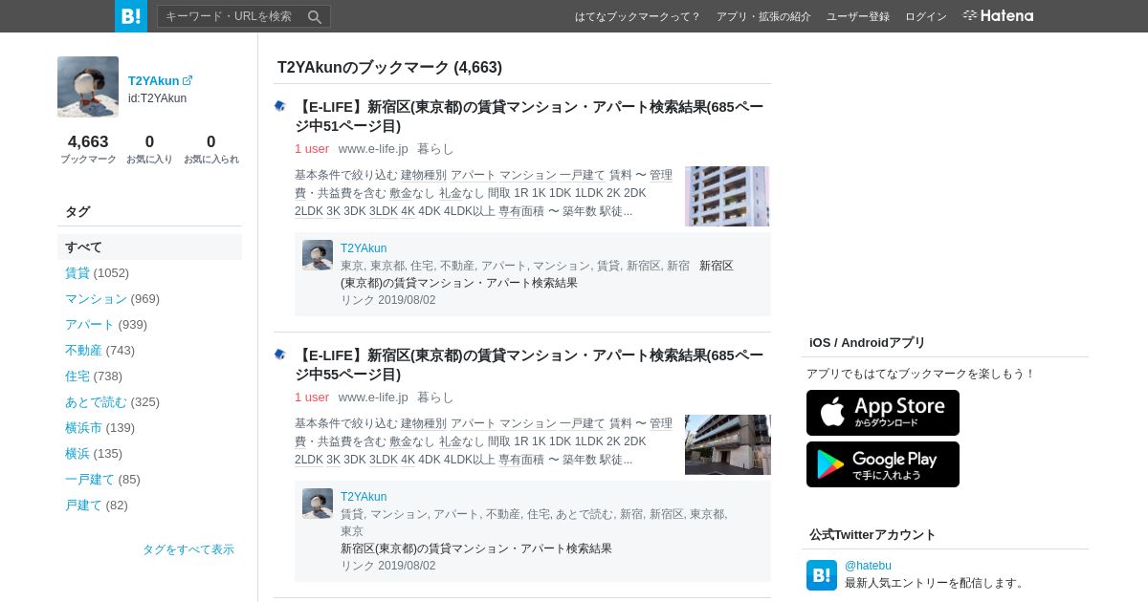Open the T2YAkun username link in sidebar

pyautogui.click(x=154, y=80)
